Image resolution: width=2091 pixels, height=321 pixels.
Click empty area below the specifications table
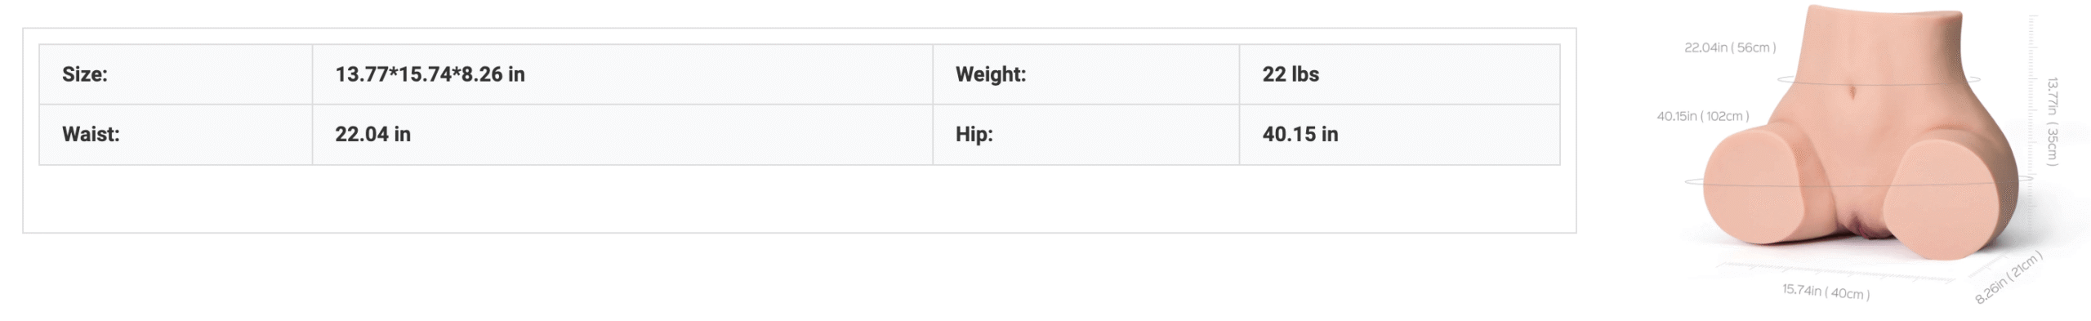click(799, 198)
